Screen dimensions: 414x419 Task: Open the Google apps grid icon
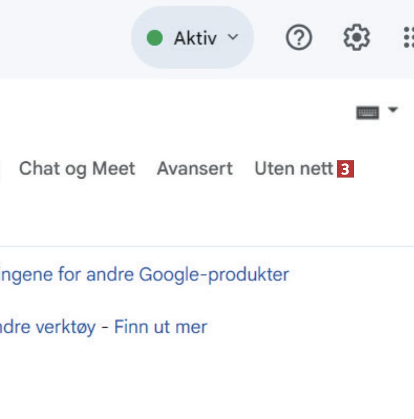(408, 38)
